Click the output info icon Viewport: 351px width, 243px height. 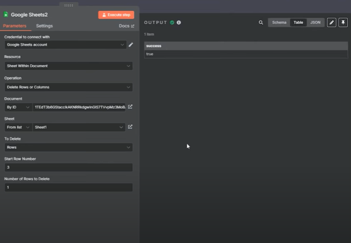tap(179, 22)
